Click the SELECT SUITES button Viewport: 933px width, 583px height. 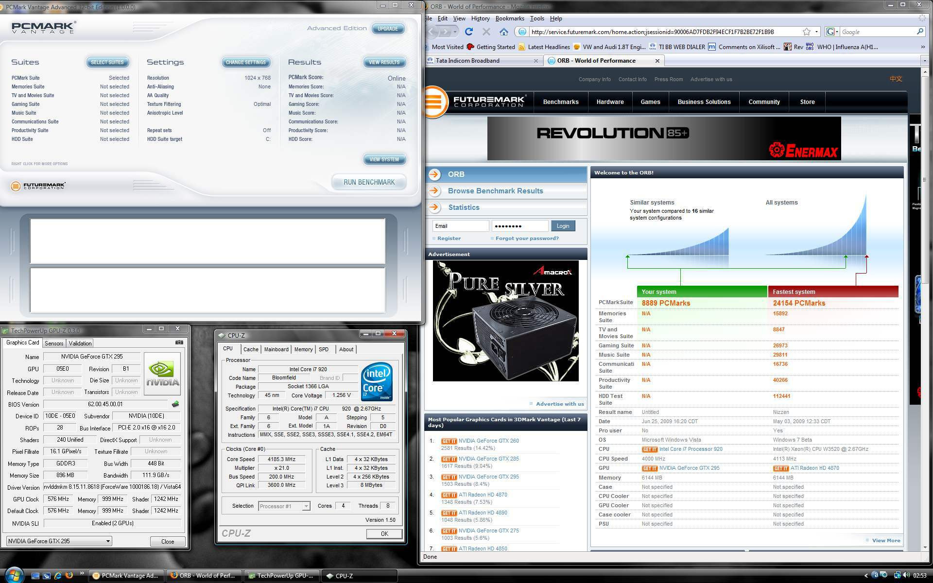[x=107, y=62]
